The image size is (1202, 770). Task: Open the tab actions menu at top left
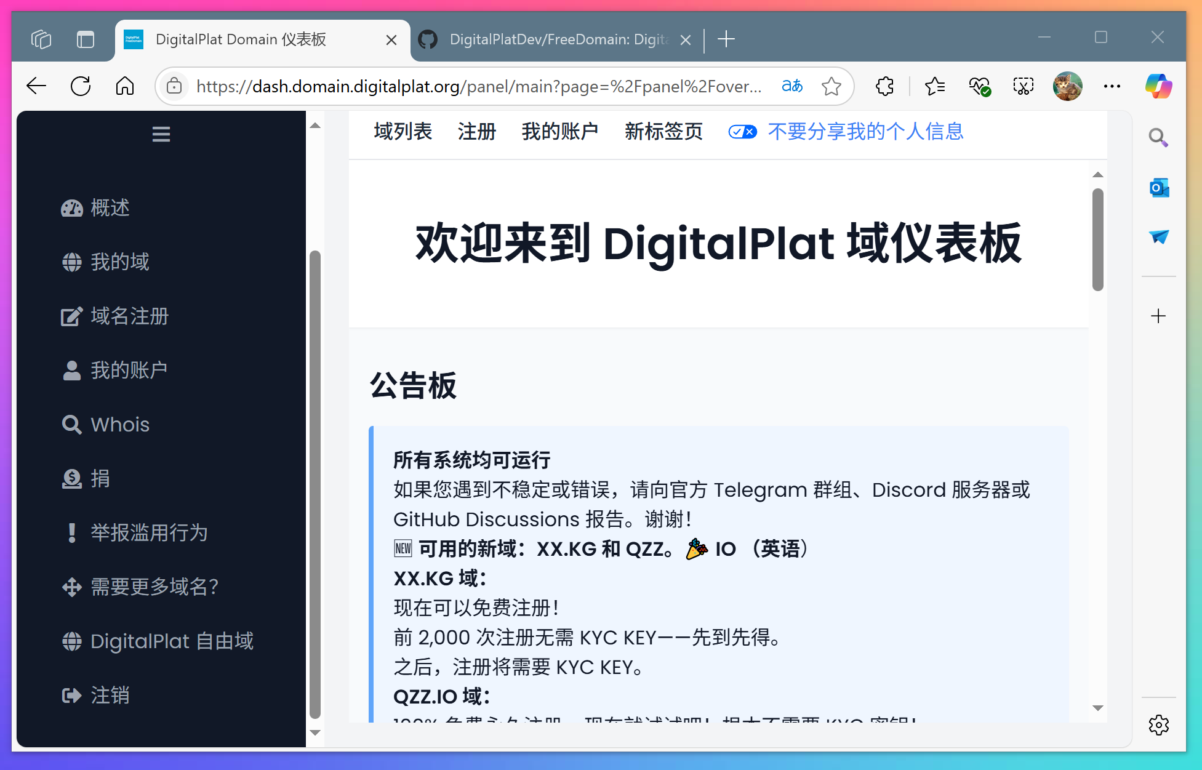[x=41, y=39]
